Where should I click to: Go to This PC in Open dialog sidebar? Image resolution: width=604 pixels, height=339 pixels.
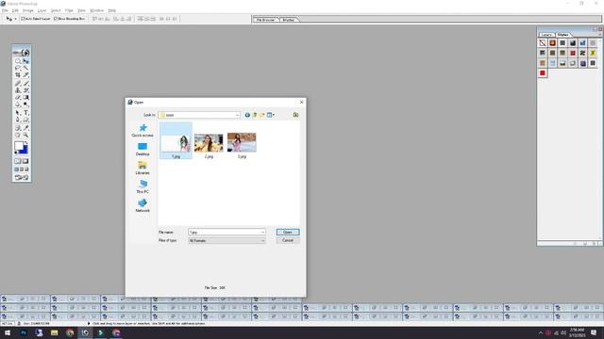tap(143, 186)
